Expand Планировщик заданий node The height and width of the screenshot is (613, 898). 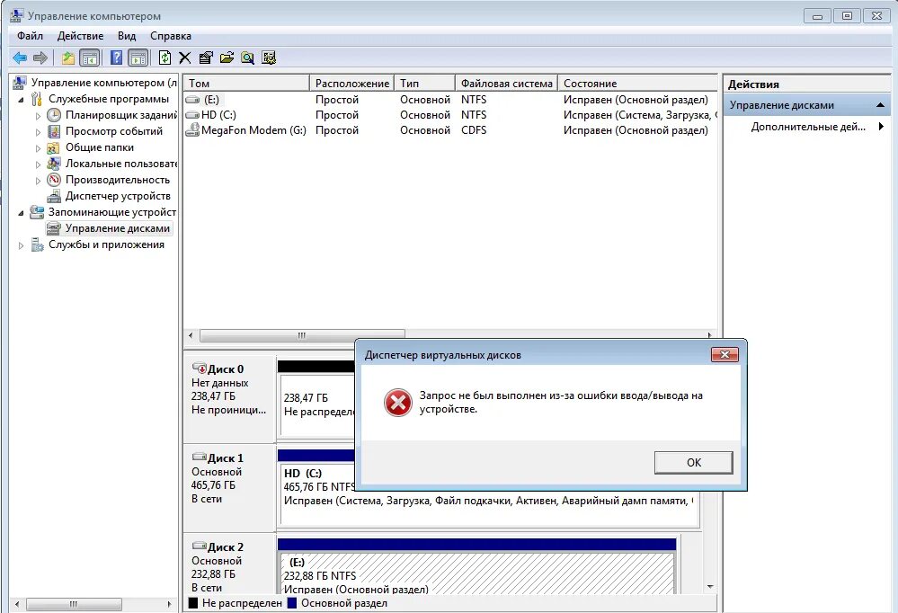[x=38, y=116]
